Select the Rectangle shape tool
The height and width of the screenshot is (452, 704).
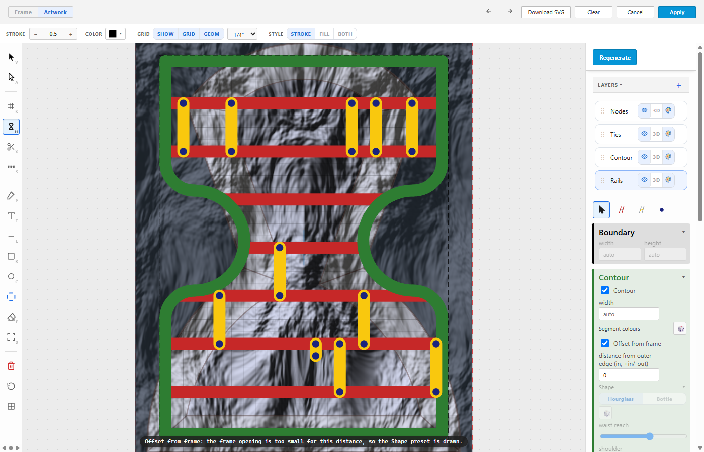click(11, 256)
